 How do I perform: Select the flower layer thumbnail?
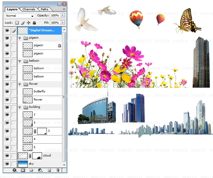pyautogui.click(x=28, y=100)
